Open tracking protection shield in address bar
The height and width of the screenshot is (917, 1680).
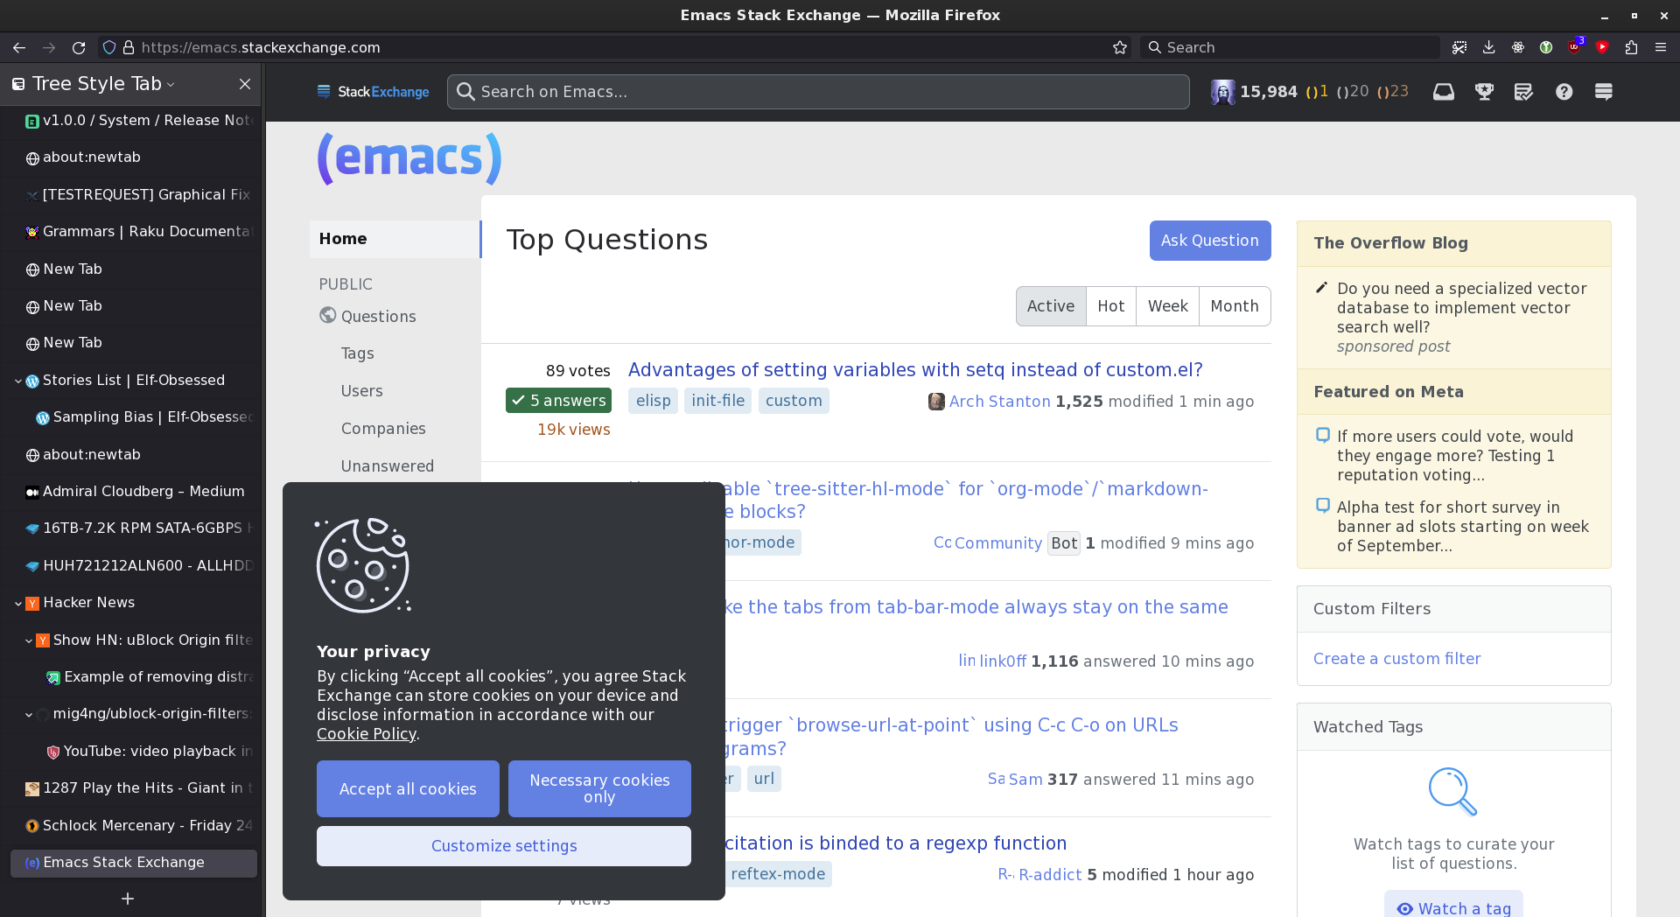coord(109,47)
